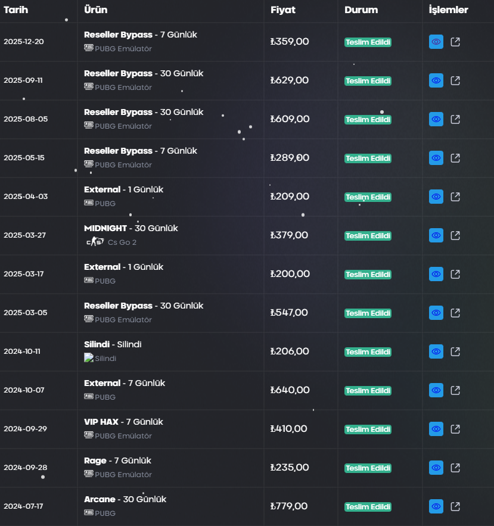Click eye icon for the VIP HAX order

(436, 429)
